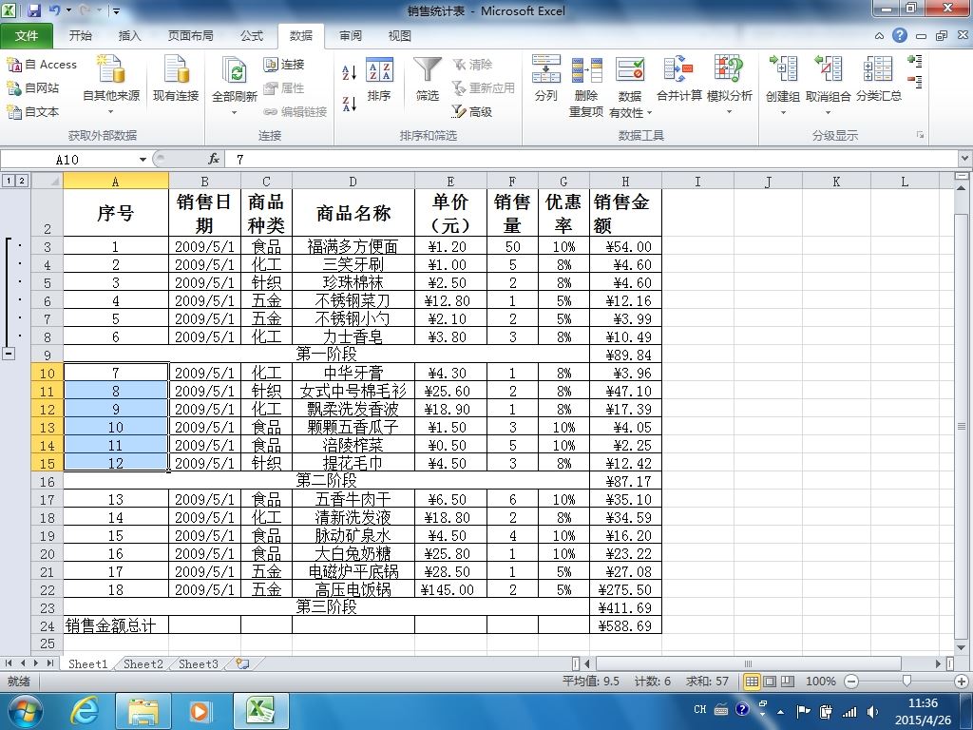Switch to Page Break Preview in status bar
The width and height of the screenshot is (973, 730).
click(x=788, y=681)
